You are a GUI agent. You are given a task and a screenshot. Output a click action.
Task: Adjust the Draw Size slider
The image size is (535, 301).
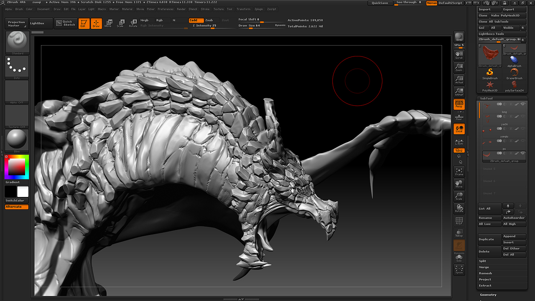(x=255, y=26)
